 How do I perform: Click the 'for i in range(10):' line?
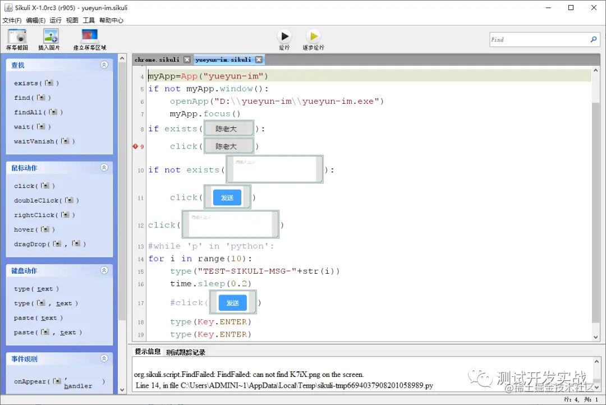point(200,259)
